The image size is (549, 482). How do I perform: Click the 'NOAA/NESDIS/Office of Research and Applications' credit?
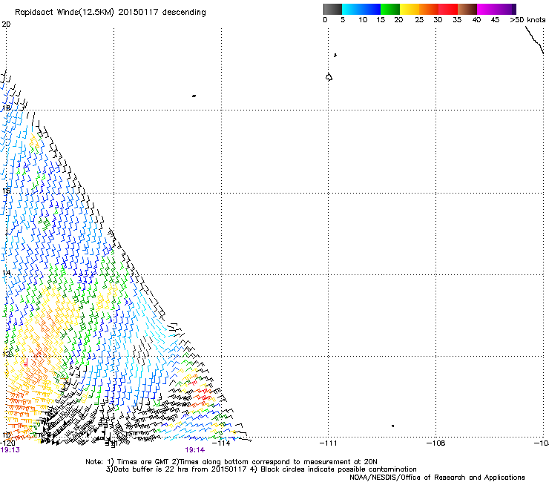pyautogui.click(x=437, y=478)
